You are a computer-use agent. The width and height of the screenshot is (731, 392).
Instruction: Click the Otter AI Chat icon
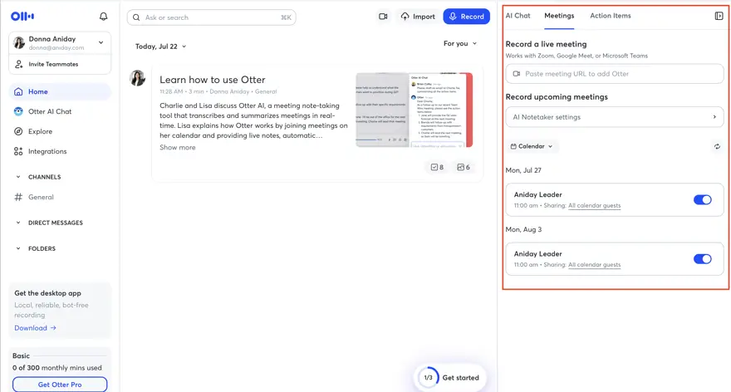pyautogui.click(x=18, y=111)
